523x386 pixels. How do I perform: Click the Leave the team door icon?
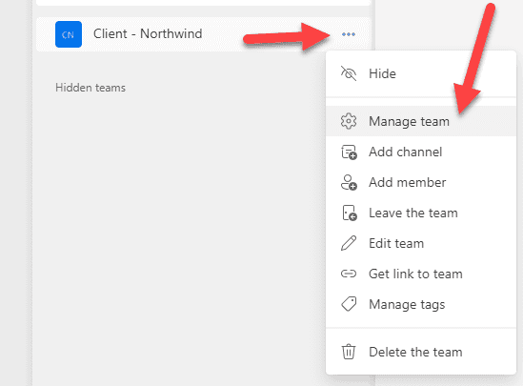350,213
